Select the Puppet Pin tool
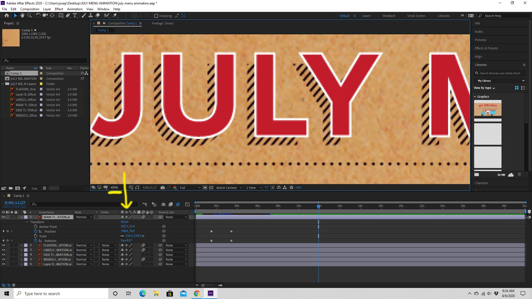Image resolution: width=532 pixels, height=299 pixels. click(x=115, y=16)
